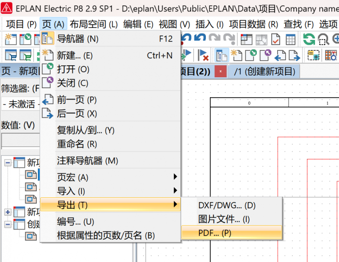
Task: Select 重命名 (R) menu entry
Action: 111,144
